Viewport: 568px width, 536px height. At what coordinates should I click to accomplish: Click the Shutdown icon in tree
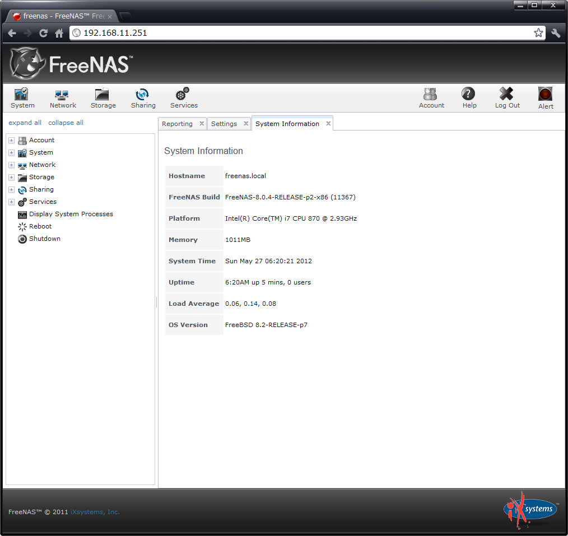click(22, 239)
